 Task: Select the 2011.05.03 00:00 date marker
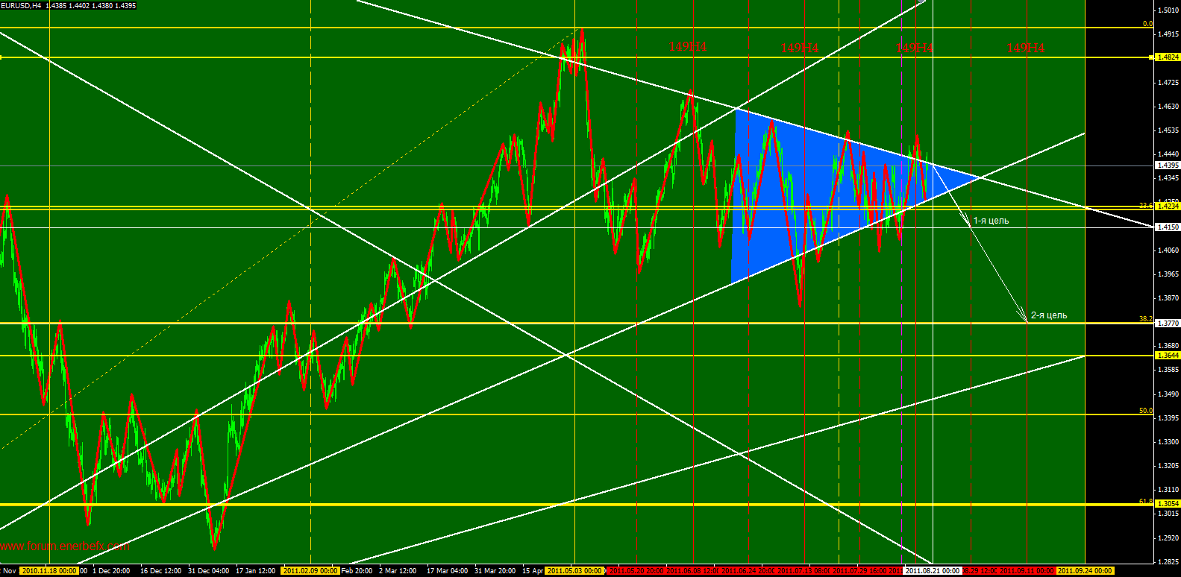click(574, 571)
